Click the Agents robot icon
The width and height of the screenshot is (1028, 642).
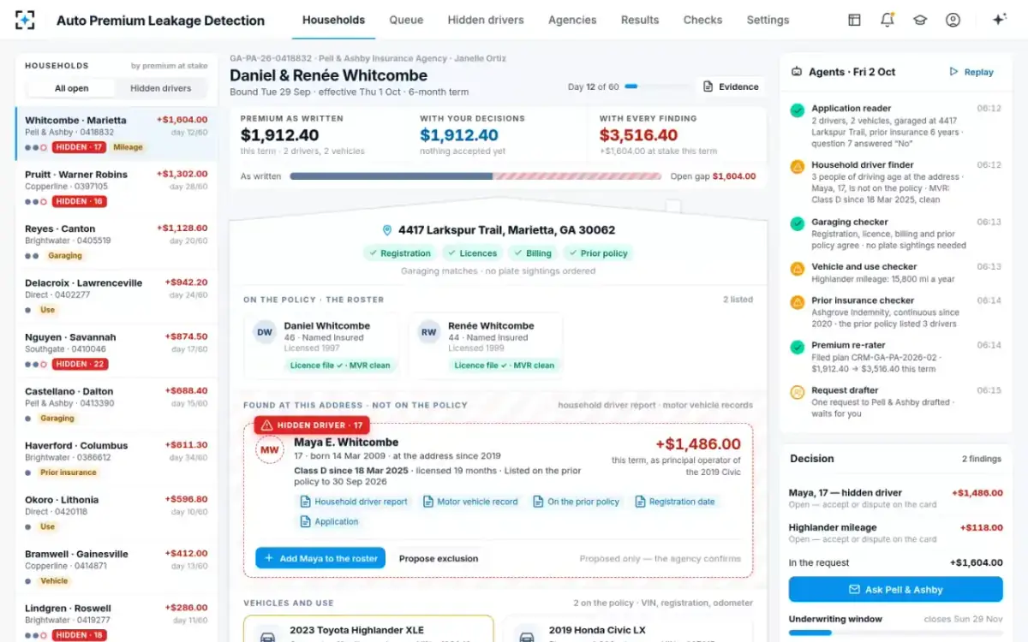[797, 72]
